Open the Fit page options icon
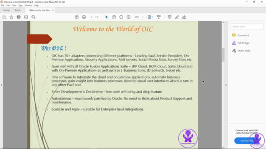This screenshot has height=149, width=266. [150, 17]
